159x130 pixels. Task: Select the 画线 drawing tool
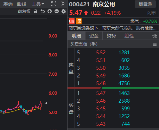[21, 4]
